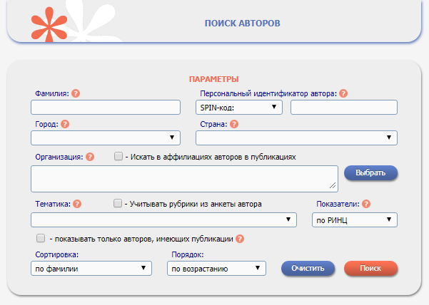Show help for the Организация field
Screen dimensions: 429x305
coord(90,157)
